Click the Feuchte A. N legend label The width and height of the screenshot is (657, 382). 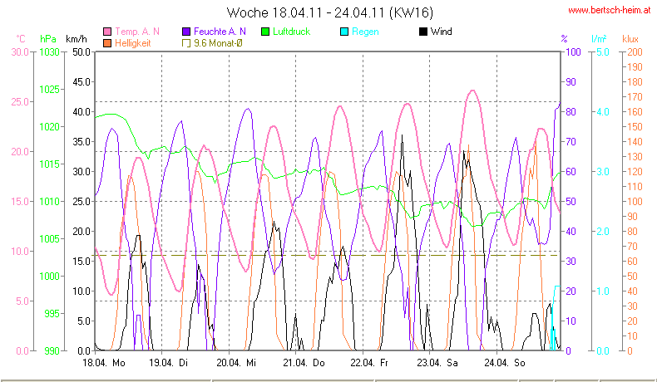[220, 32]
